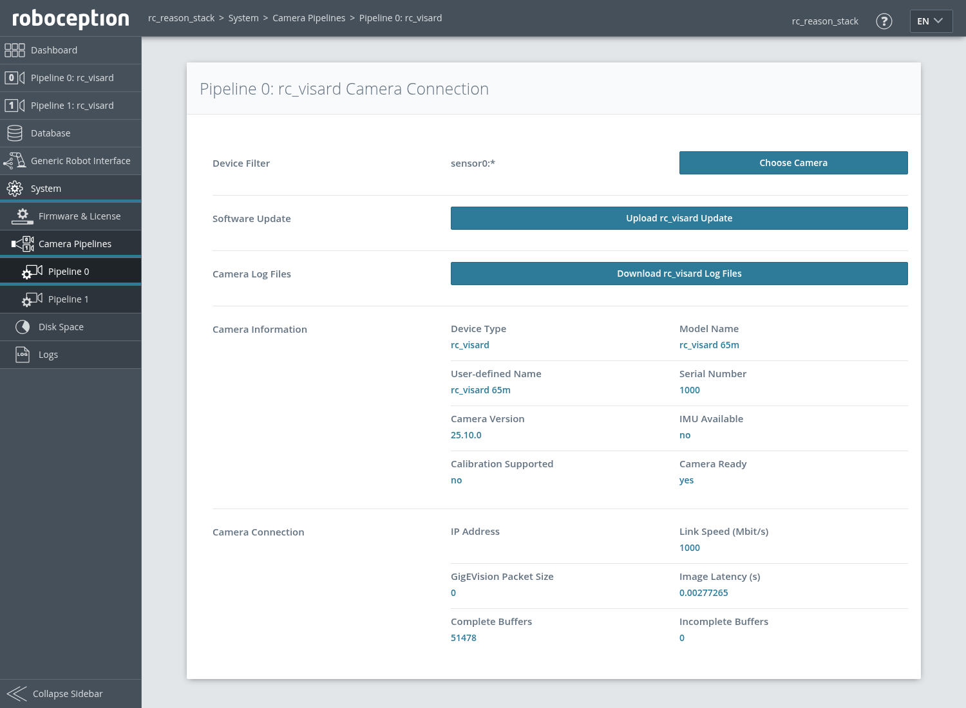Download the rc_visard Log Files
This screenshot has height=708, width=966.
(679, 273)
